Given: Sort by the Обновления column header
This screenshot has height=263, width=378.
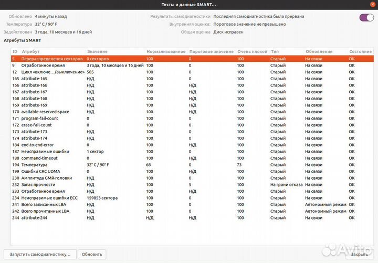Looking at the screenshot, I should [x=318, y=52].
